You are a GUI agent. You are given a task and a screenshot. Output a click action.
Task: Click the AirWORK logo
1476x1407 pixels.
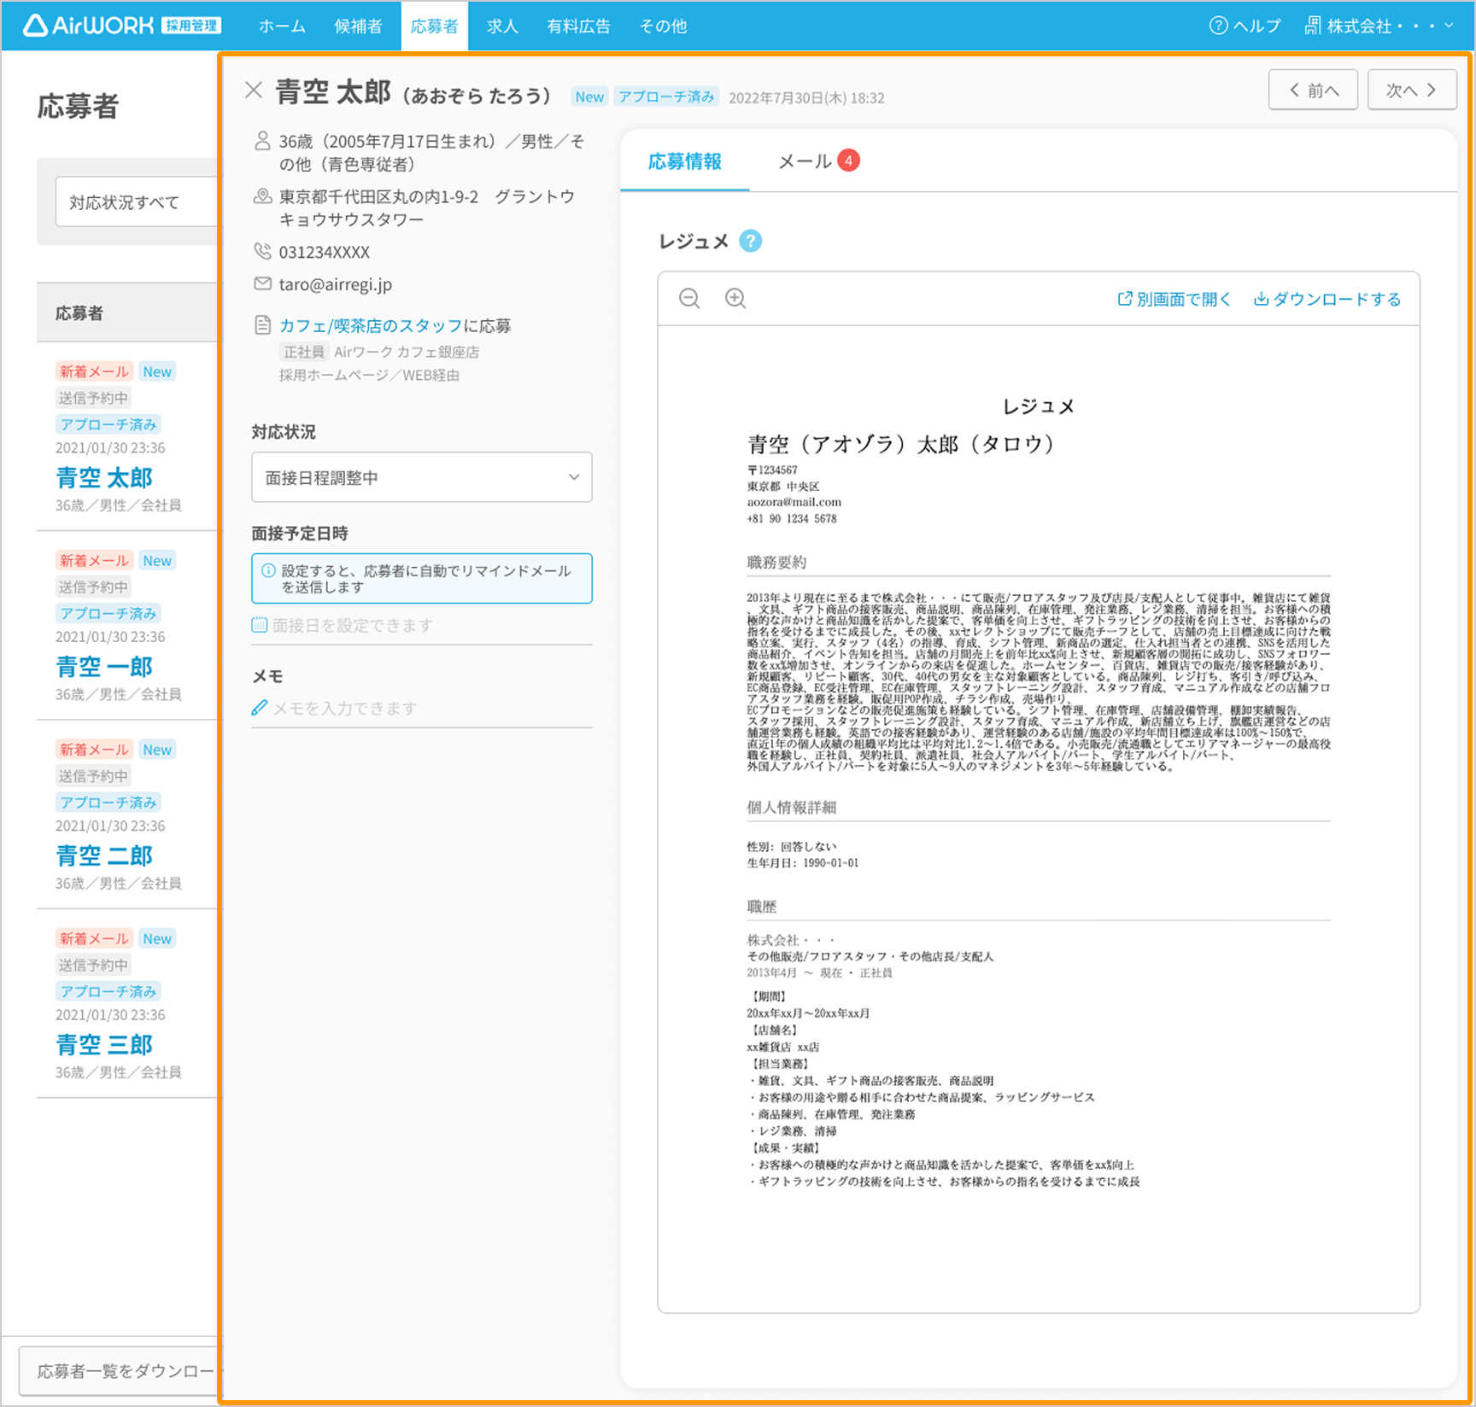[x=89, y=26]
